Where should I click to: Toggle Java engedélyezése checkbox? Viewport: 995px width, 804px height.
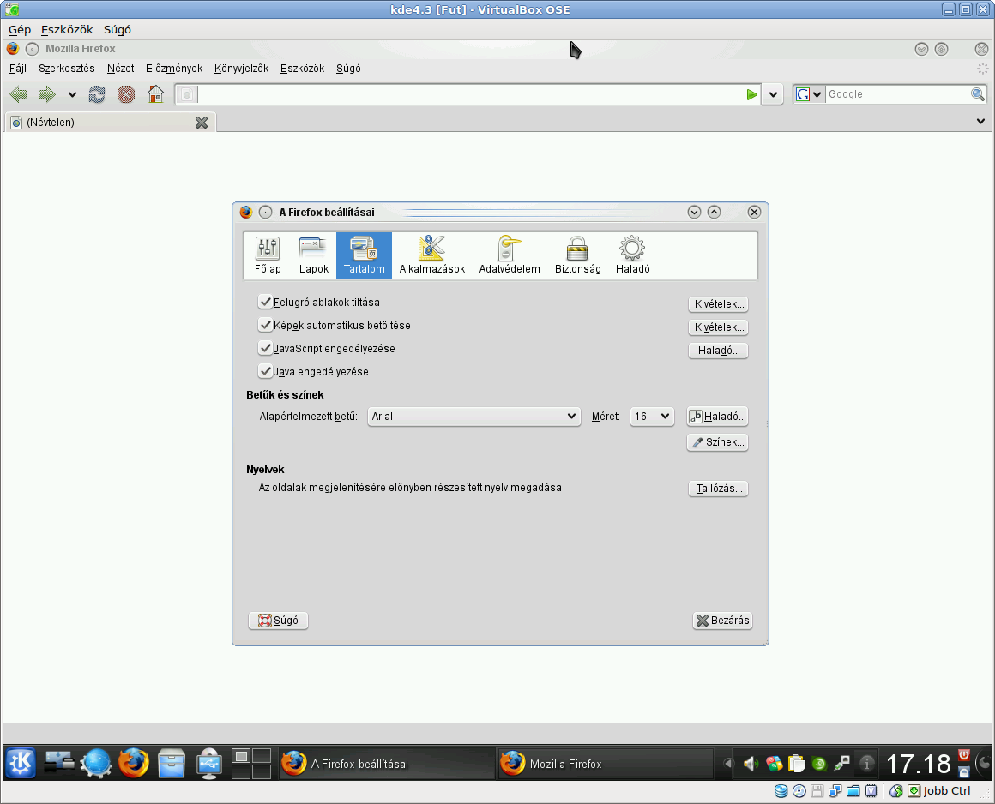pos(265,371)
